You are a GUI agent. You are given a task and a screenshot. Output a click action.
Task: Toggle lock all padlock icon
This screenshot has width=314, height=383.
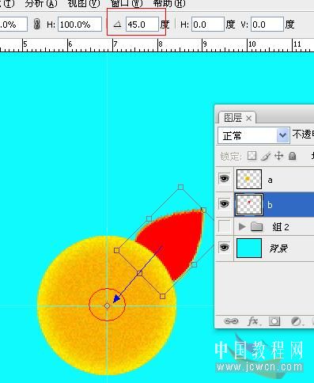tap(292, 156)
